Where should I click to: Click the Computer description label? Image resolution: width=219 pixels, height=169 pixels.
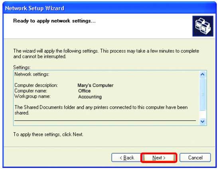point(36,85)
